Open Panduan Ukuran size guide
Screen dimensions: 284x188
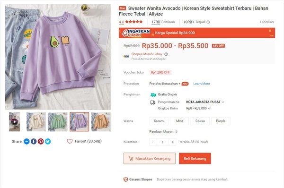(x=163, y=132)
